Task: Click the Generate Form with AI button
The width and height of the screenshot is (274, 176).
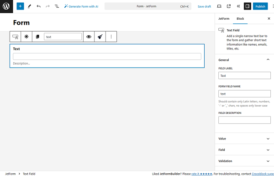Action: click(81, 6)
